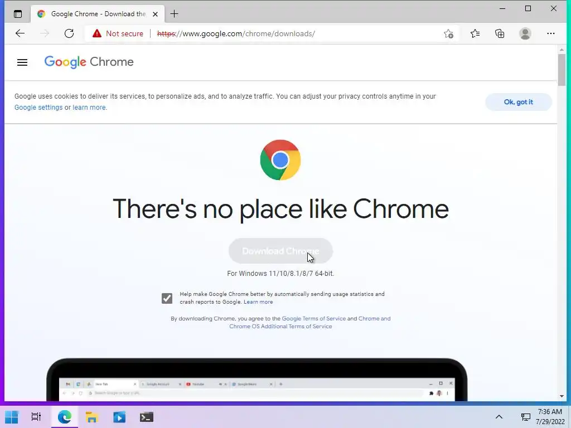
Task: Open the blue play app in taskbar
Action: (x=119, y=417)
